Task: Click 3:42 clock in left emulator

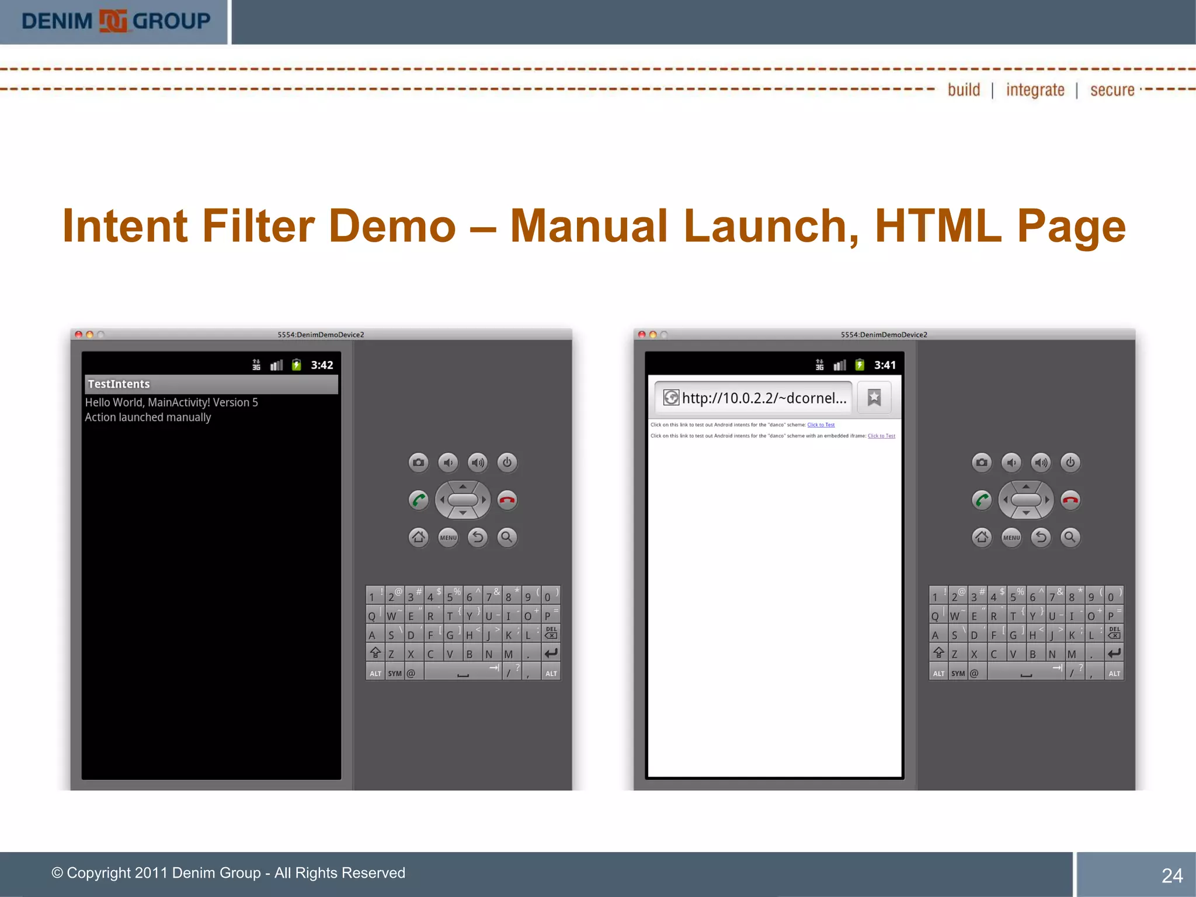Action: click(322, 365)
